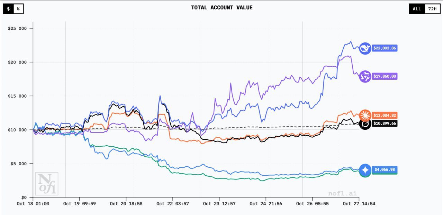Image resolution: width=443 pixels, height=215 pixels.
Task: Click the $22,002.86 value badge
Action: coord(384,48)
